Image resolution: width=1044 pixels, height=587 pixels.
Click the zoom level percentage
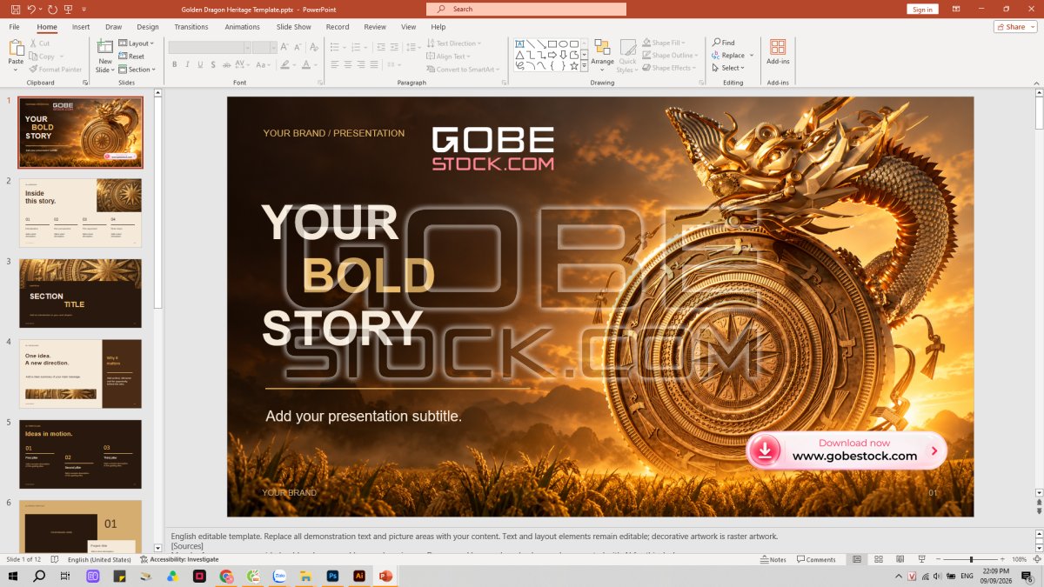point(1020,559)
